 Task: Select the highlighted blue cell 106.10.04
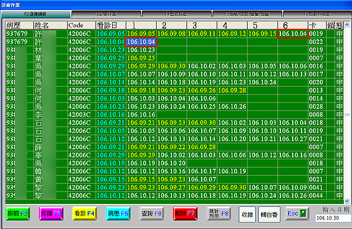pos(141,42)
